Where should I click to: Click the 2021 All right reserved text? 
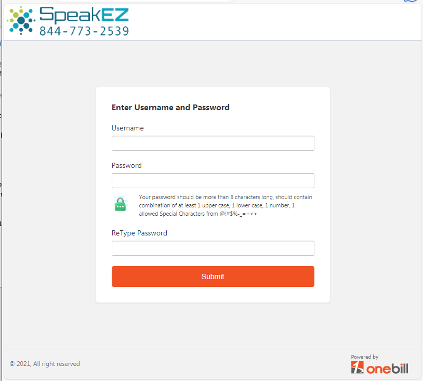point(45,364)
